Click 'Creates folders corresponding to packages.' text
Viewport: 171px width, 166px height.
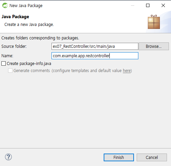[x=40, y=38]
